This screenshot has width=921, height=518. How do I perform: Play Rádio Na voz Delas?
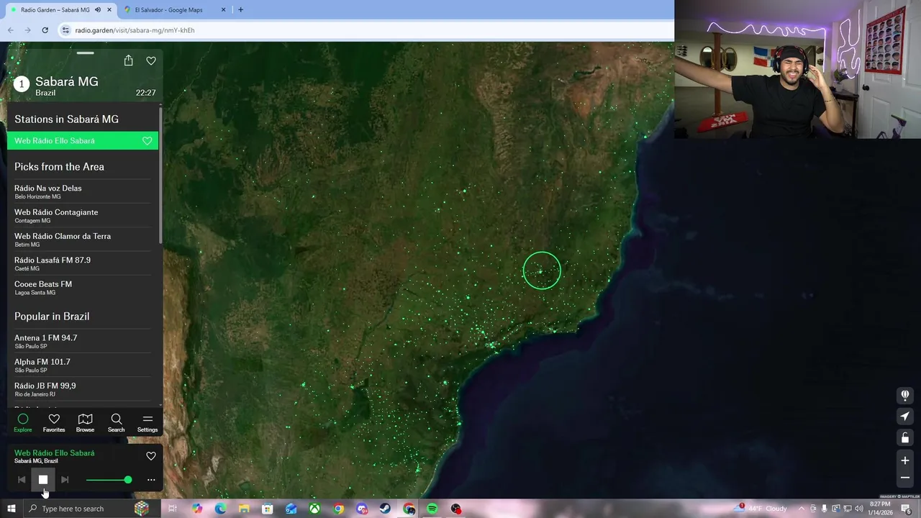point(83,191)
